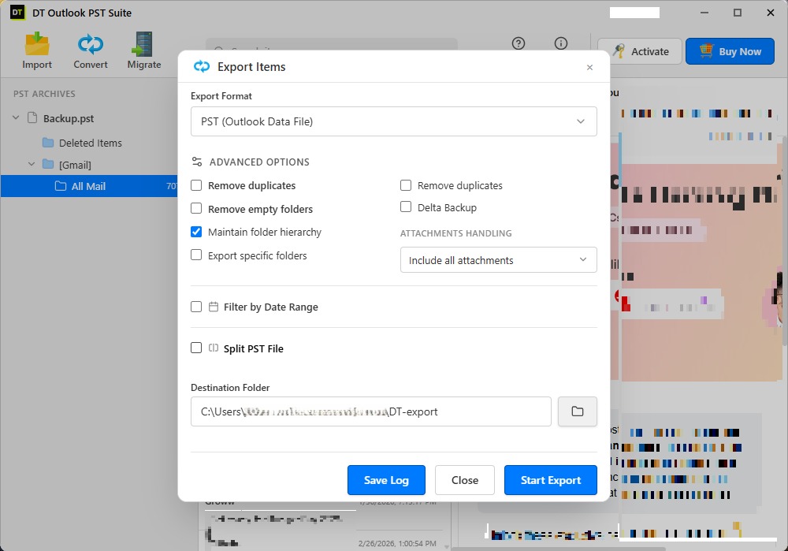The width and height of the screenshot is (788, 551).
Task: Collapse the [Gmail] folder node
Action: click(x=32, y=164)
